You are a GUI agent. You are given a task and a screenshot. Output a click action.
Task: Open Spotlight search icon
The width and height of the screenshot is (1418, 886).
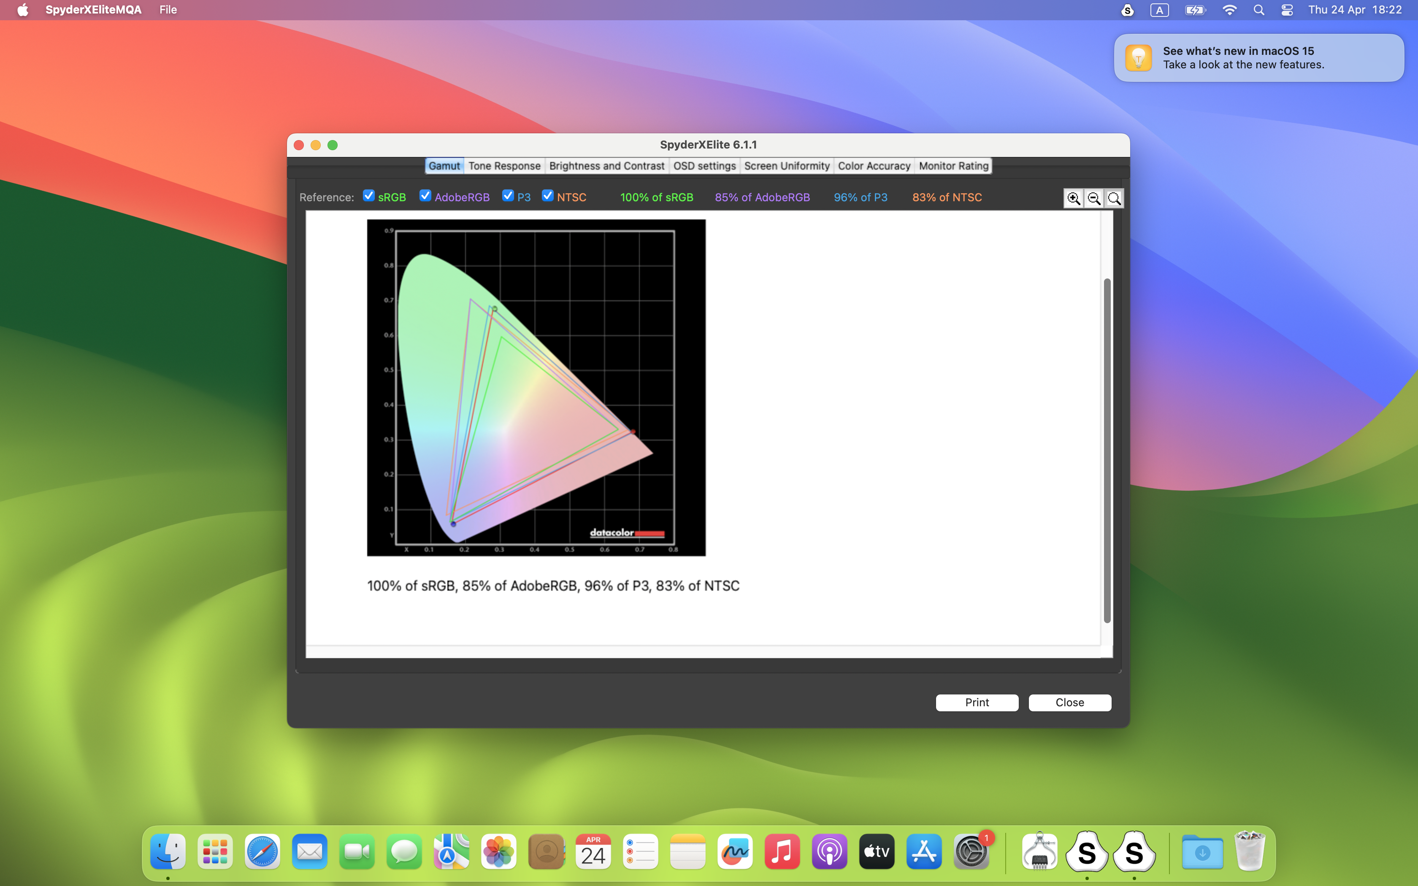(1258, 10)
